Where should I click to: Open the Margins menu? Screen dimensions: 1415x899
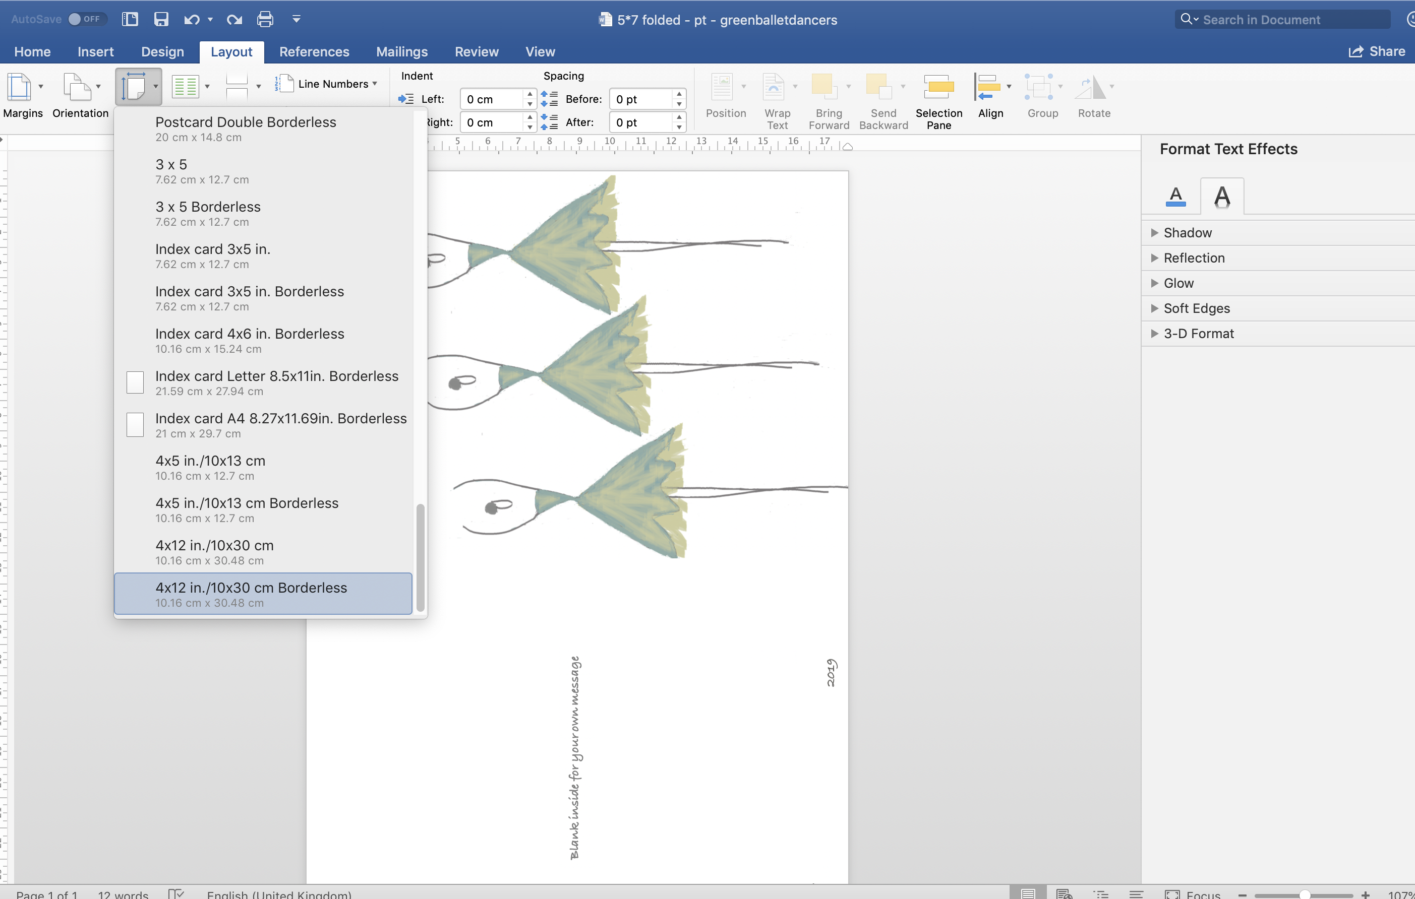click(x=23, y=95)
